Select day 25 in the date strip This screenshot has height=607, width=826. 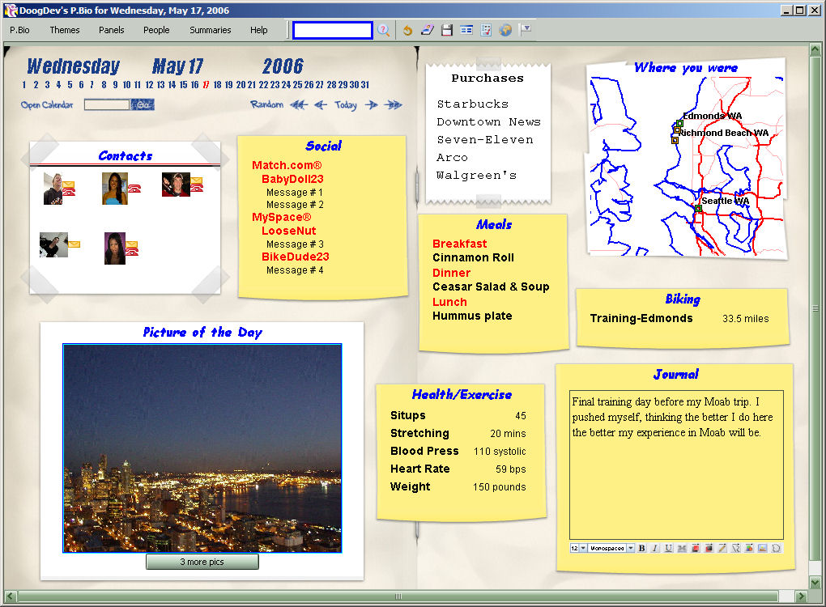[x=297, y=85]
